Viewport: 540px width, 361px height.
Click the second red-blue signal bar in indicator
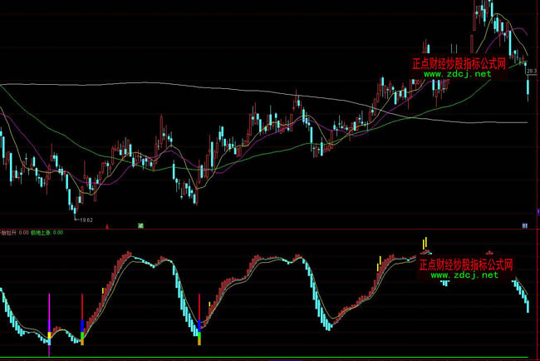pos(199,312)
